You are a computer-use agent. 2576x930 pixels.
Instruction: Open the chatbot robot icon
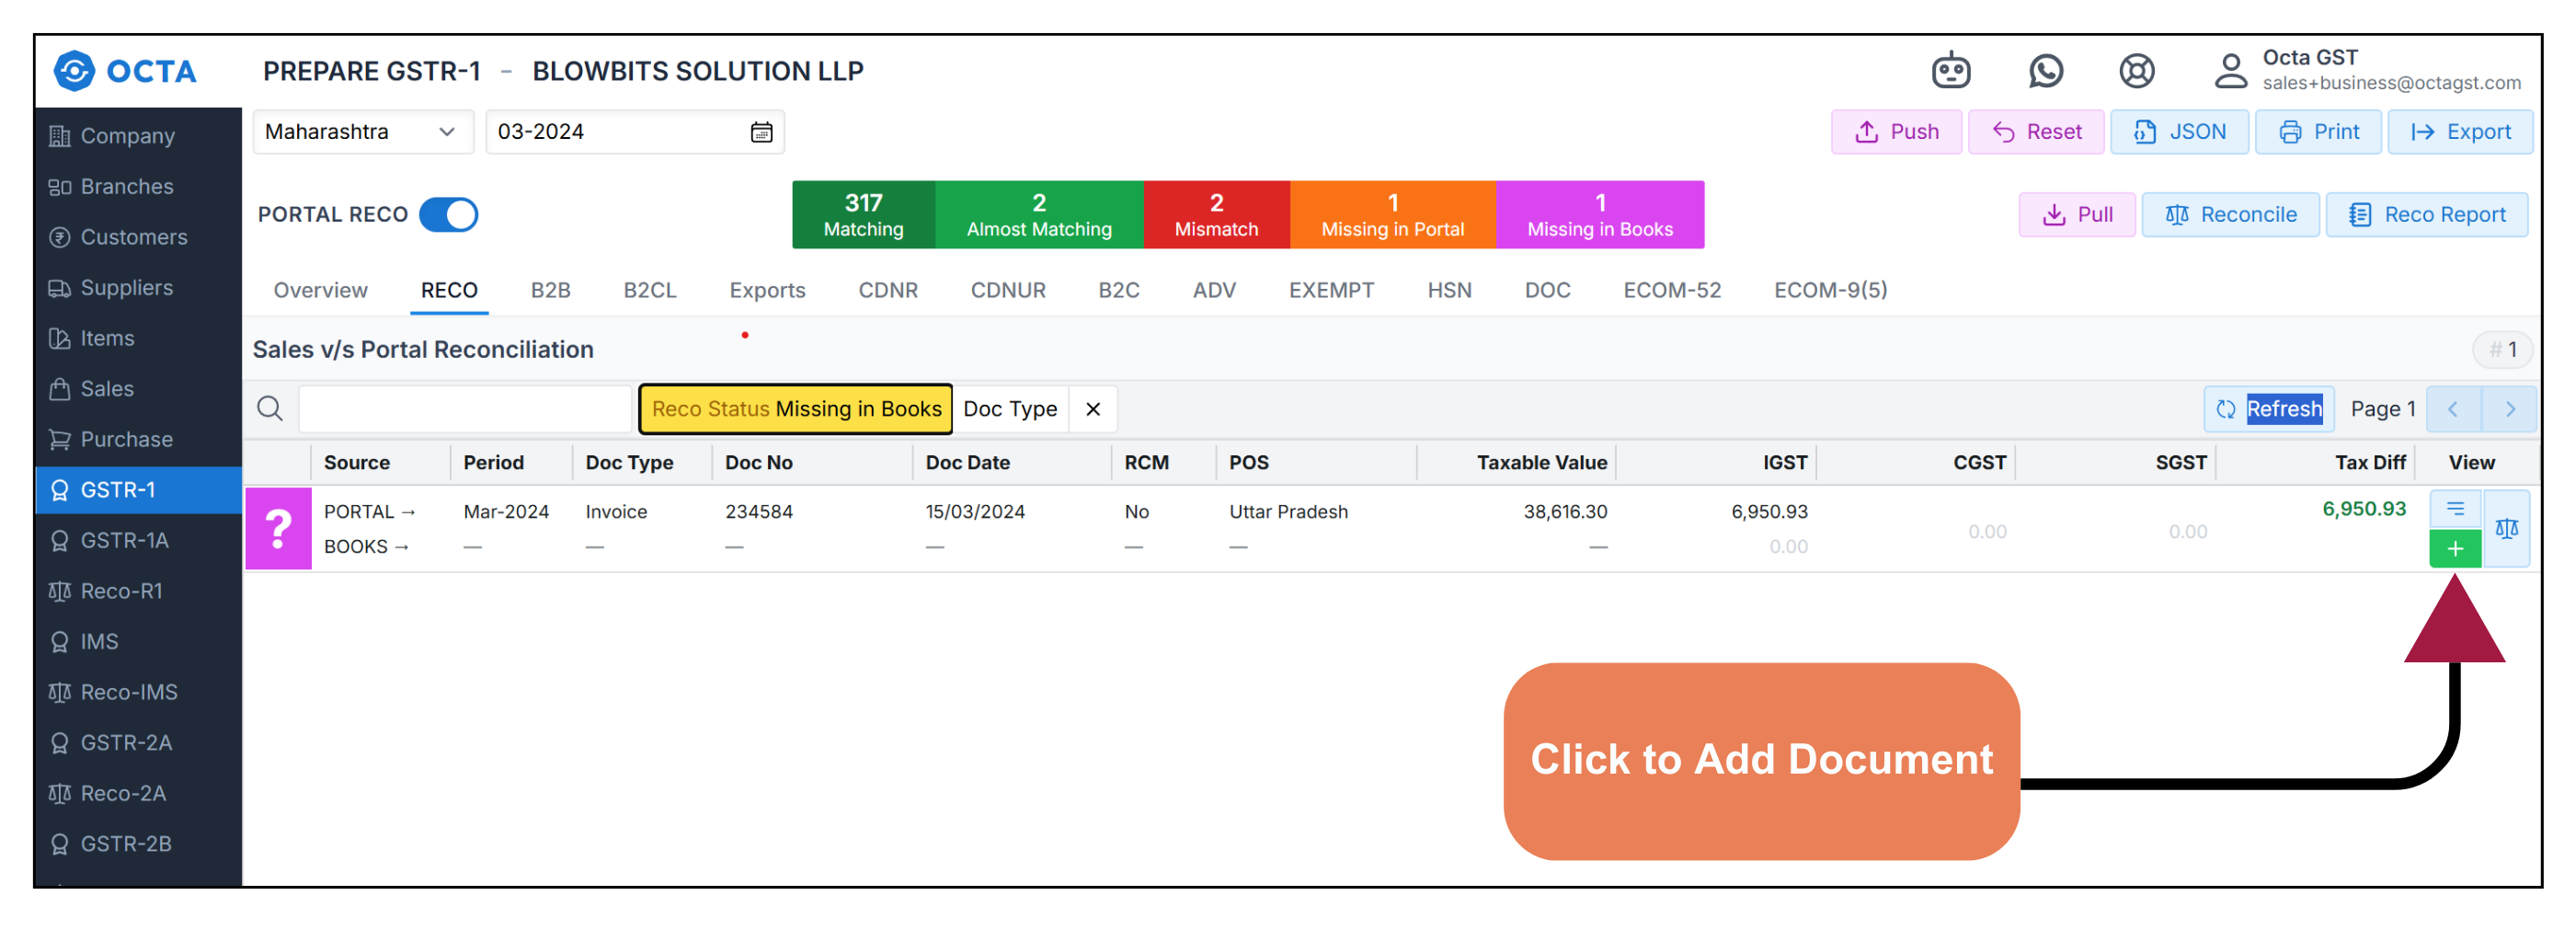pos(1950,71)
